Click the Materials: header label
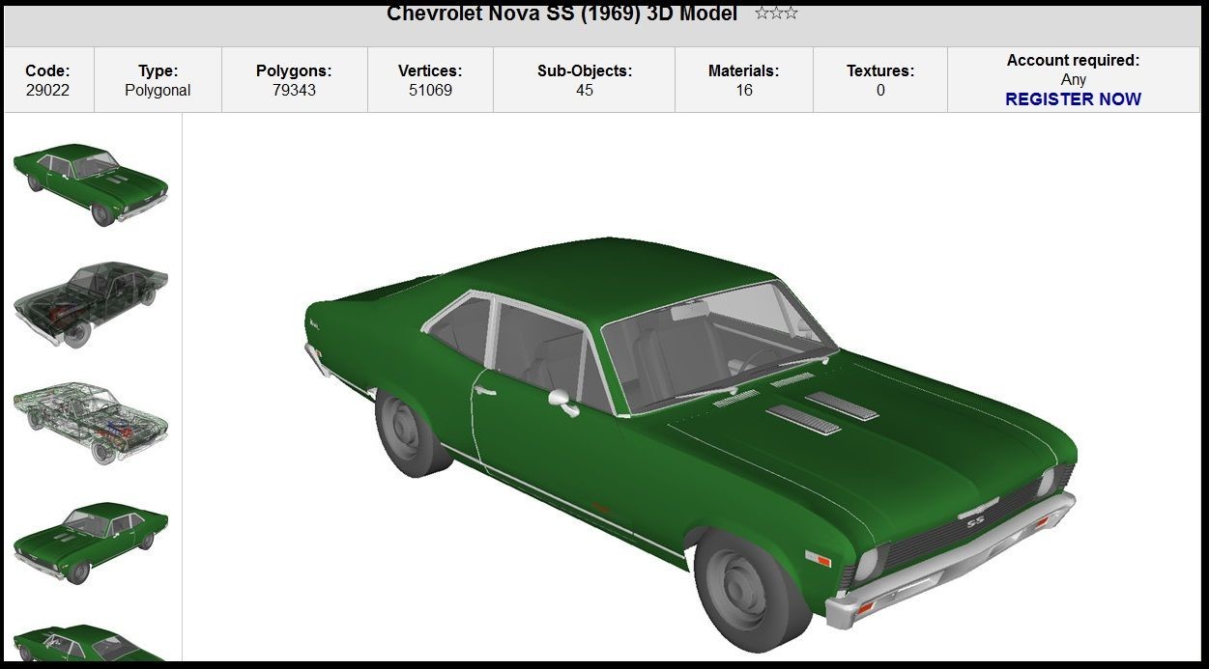Image resolution: width=1209 pixels, height=669 pixels. tap(743, 70)
